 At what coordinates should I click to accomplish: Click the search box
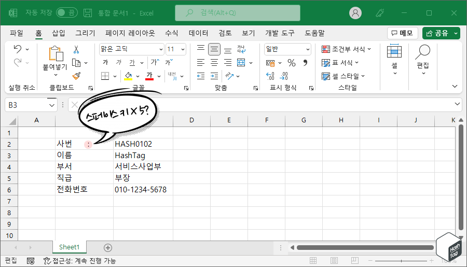point(237,13)
